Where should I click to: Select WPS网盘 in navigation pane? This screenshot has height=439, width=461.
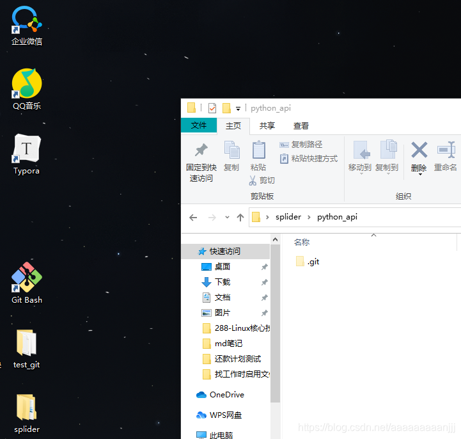pyautogui.click(x=219, y=415)
